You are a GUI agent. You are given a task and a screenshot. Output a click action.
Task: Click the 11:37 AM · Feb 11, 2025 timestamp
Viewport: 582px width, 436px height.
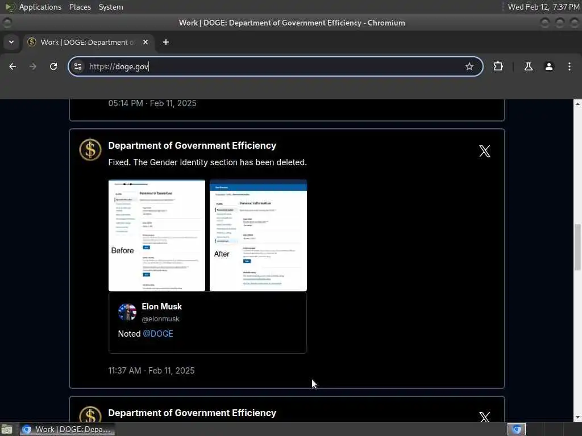(x=151, y=370)
